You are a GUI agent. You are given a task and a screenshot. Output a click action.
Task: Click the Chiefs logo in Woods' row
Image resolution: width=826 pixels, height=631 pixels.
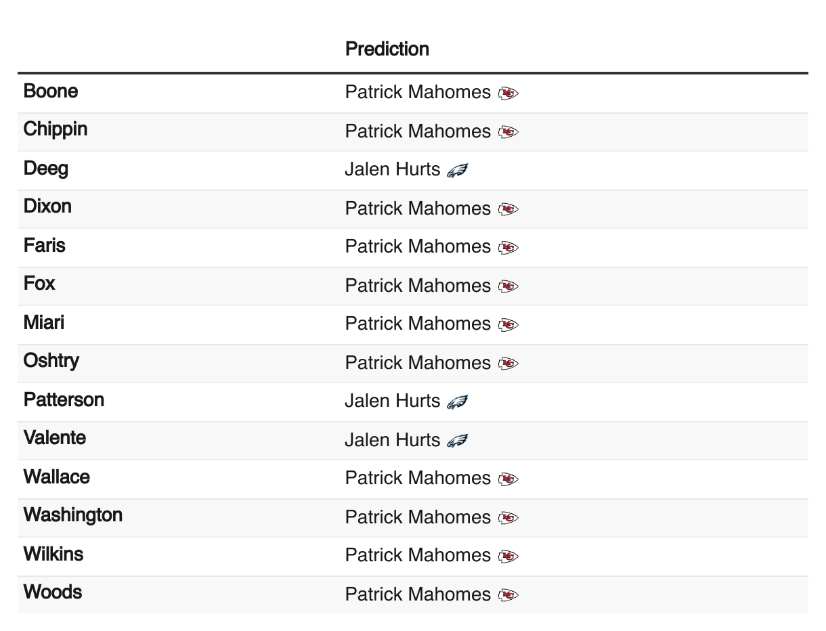(508, 595)
